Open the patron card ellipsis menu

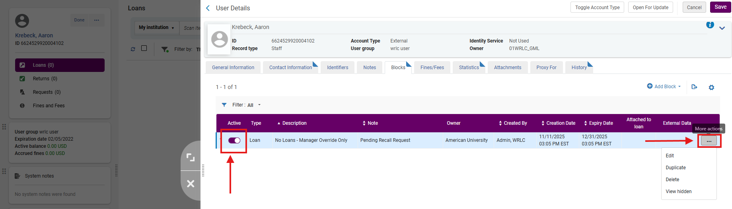pos(97,20)
